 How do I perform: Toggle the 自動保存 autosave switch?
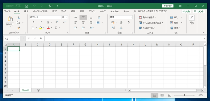18,6
